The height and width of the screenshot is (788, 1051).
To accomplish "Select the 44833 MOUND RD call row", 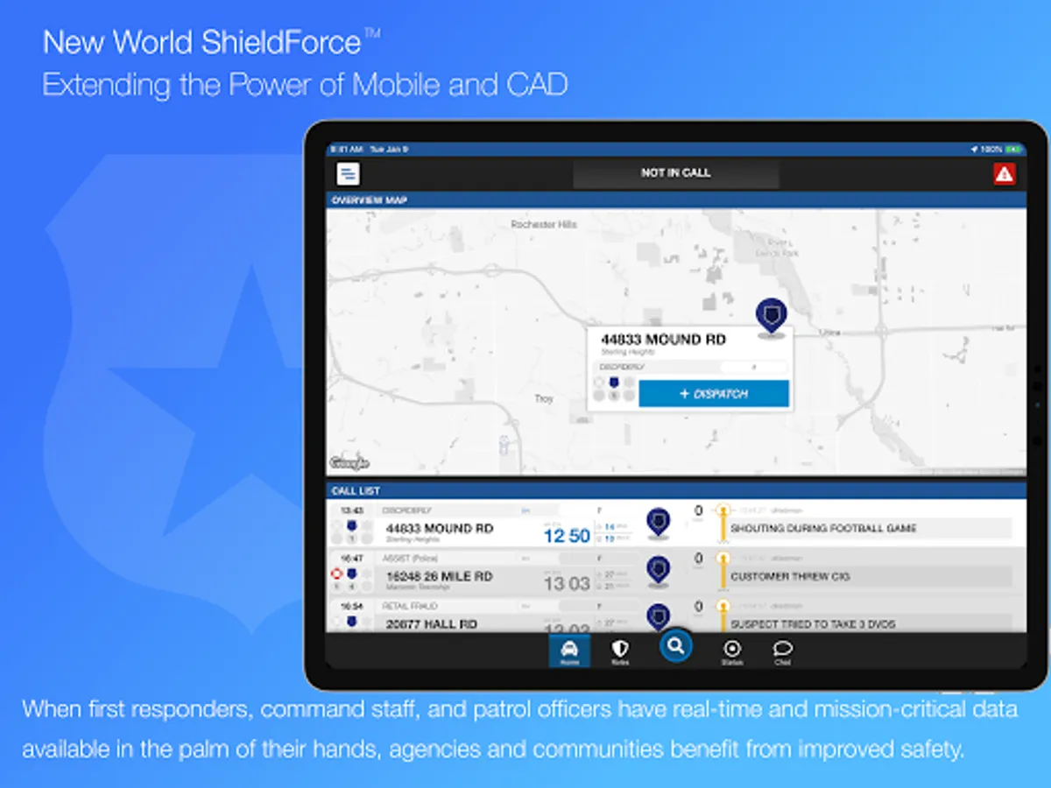I will [675, 523].
